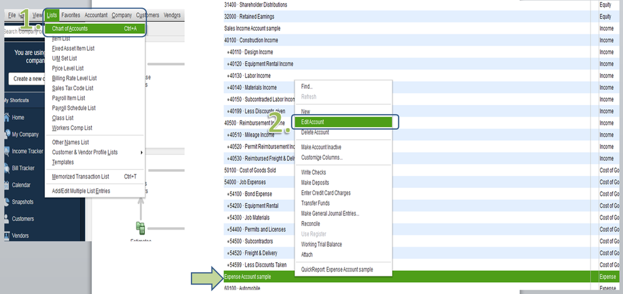Select Find... in the context menu

click(307, 87)
